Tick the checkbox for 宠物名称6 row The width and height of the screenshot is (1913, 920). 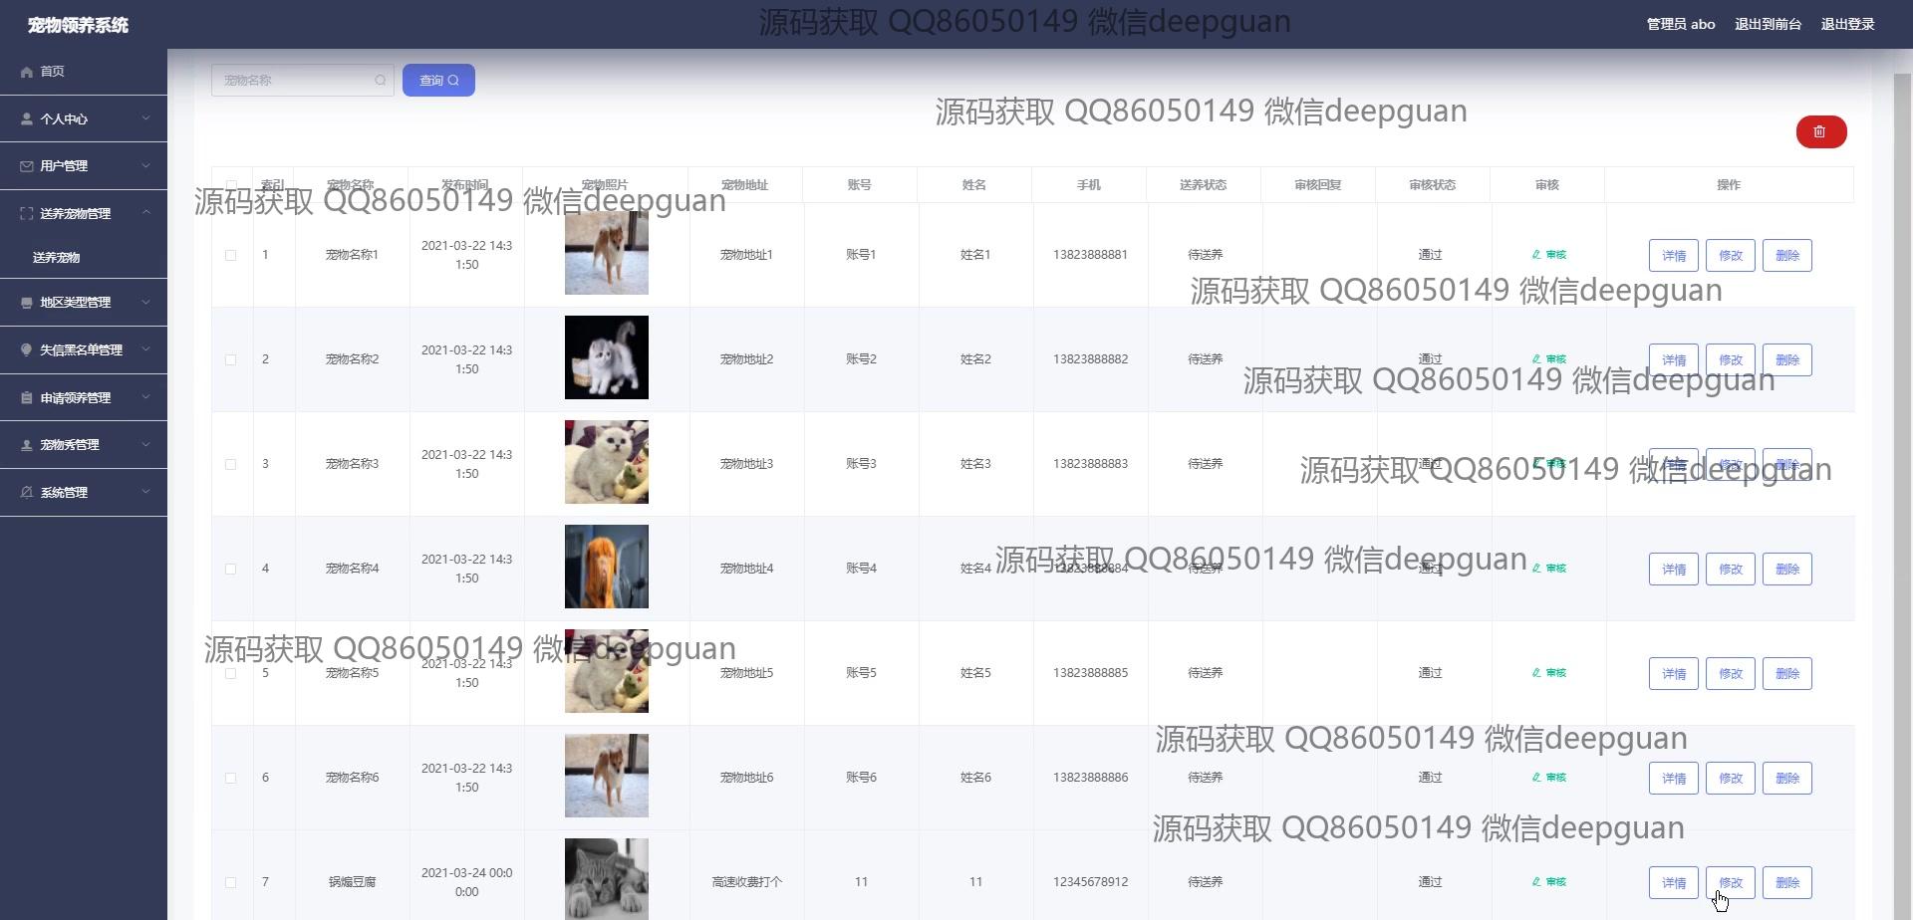pyautogui.click(x=231, y=778)
